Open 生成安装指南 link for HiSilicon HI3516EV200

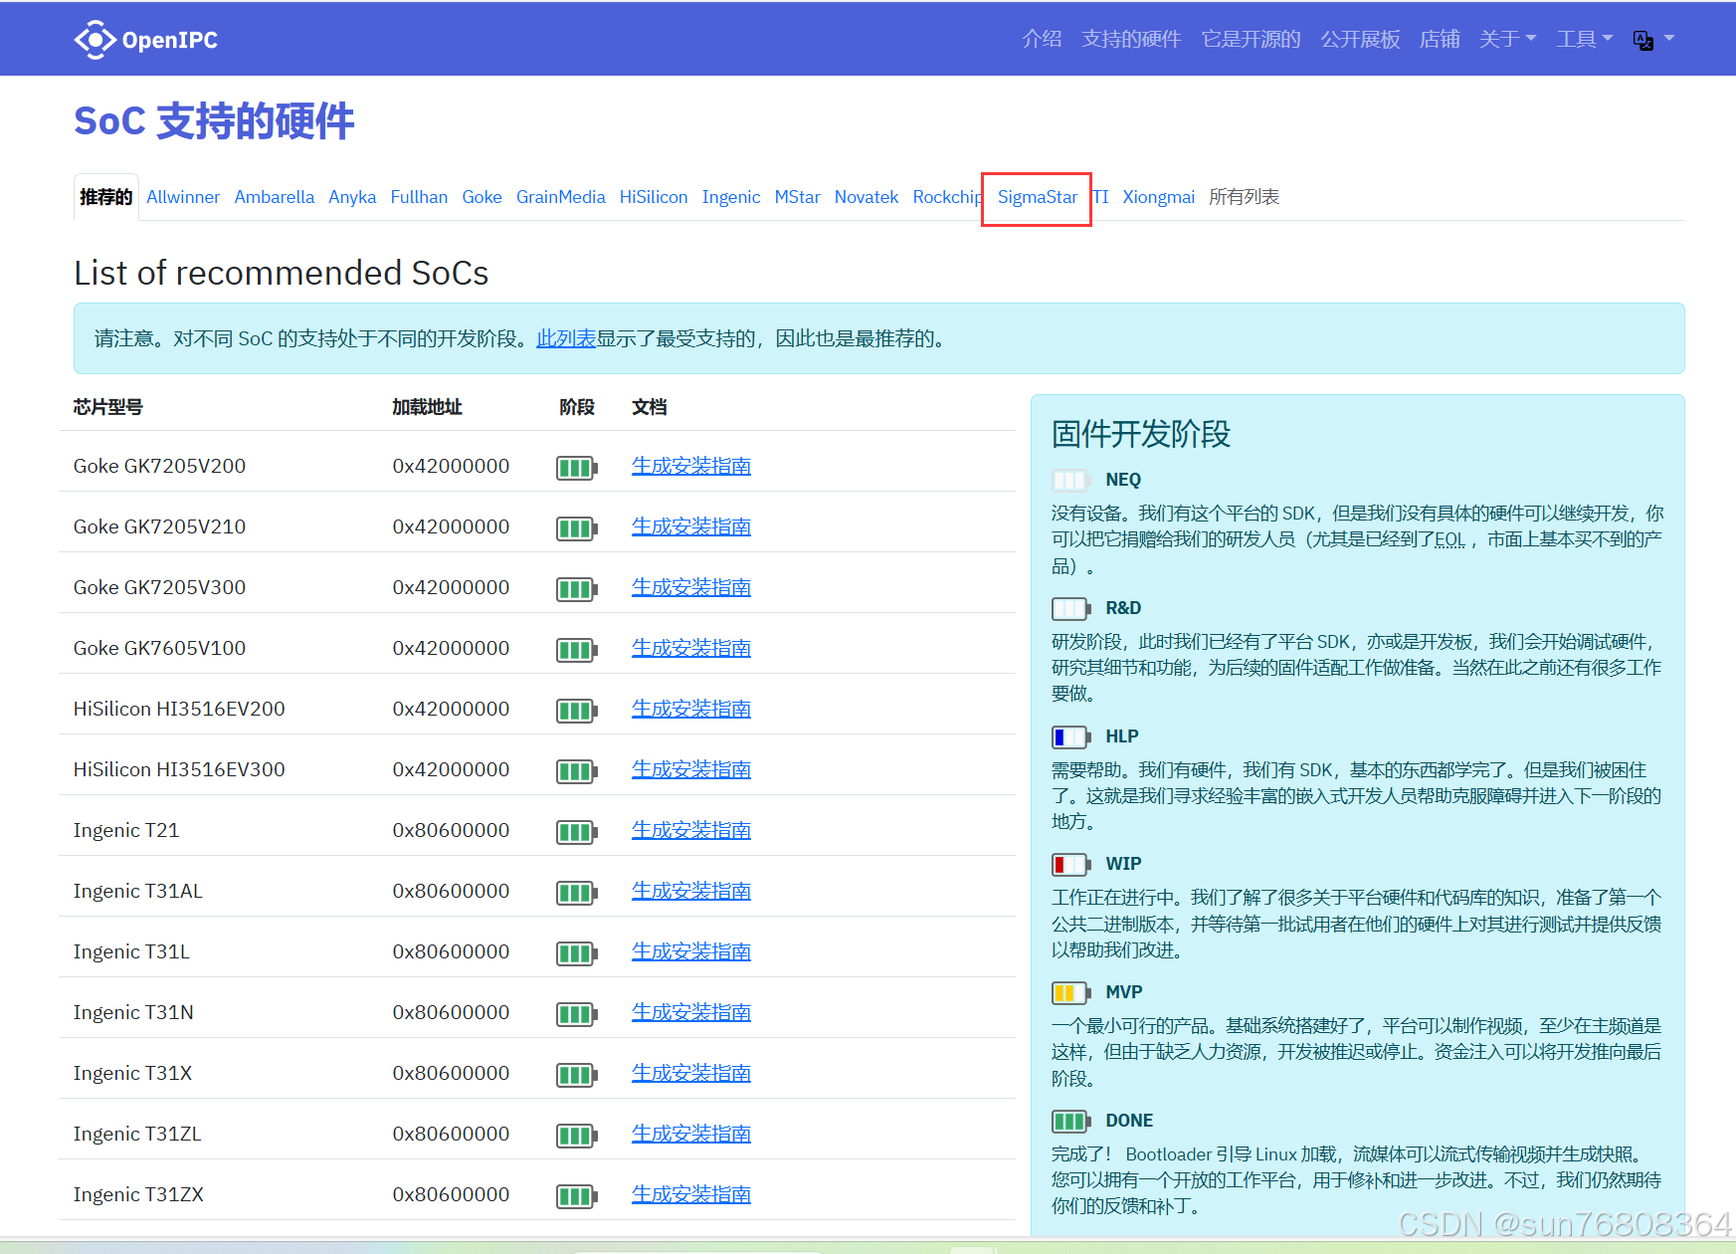[x=691, y=709]
